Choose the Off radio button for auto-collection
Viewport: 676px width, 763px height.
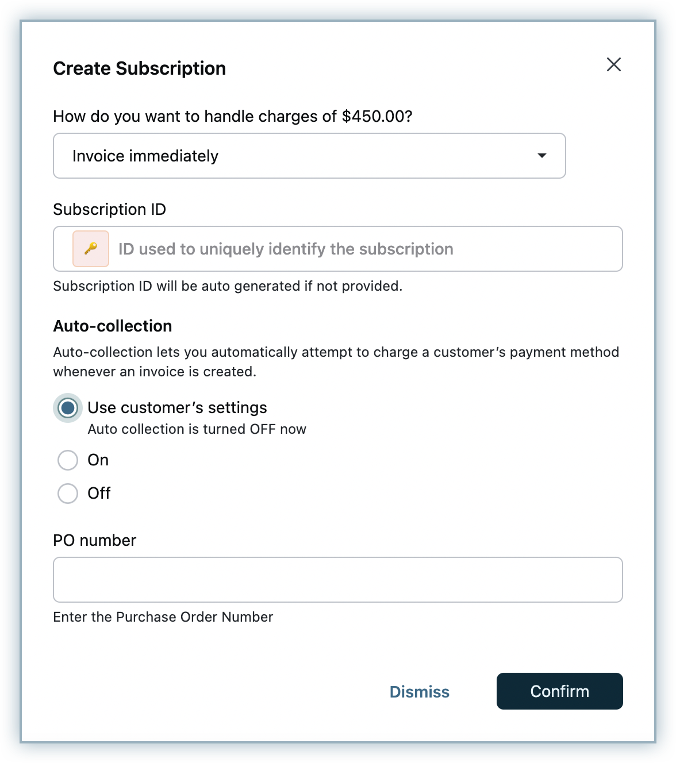click(68, 494)
